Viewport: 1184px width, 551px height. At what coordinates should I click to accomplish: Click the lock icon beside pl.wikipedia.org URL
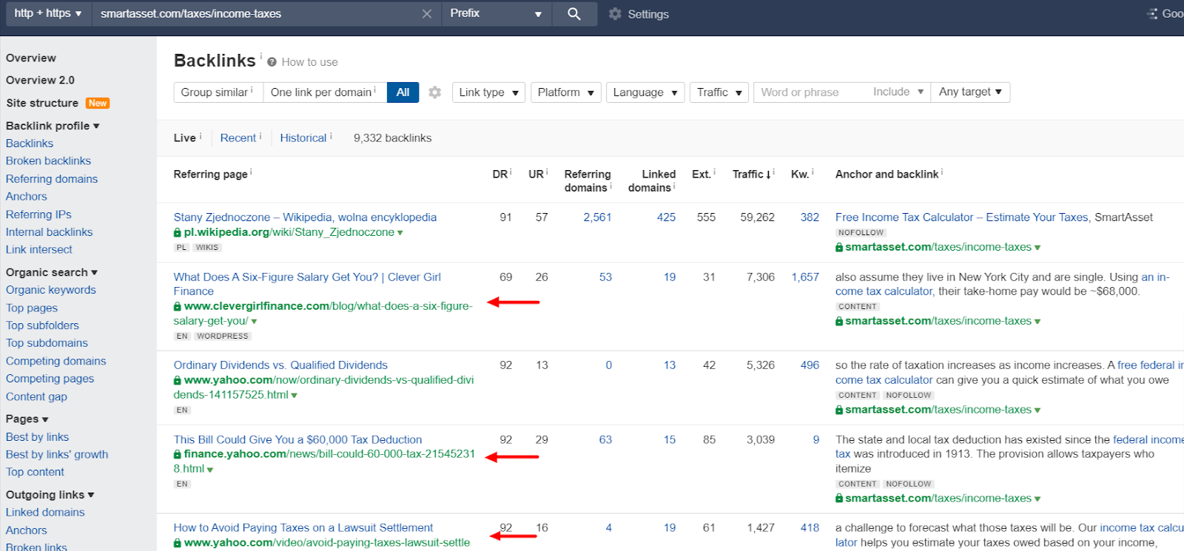[x=178, y=232]
